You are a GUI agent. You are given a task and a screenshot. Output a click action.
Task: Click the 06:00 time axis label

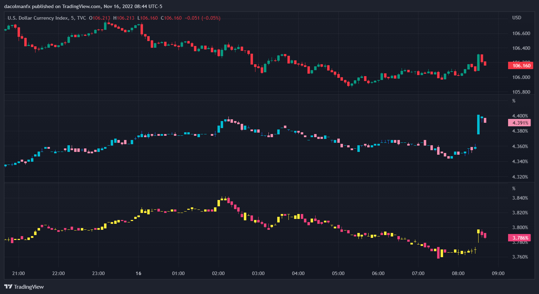click(378, 273)
